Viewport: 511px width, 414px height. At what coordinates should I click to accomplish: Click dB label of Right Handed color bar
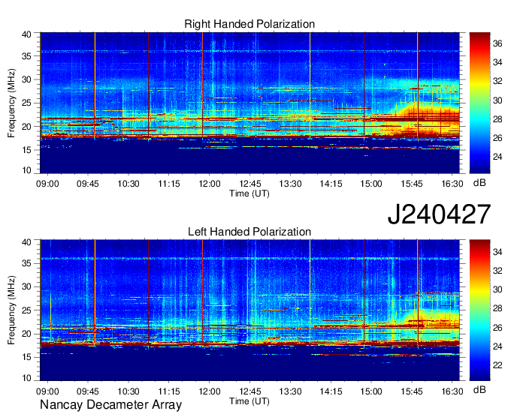(x=479, y=182)
